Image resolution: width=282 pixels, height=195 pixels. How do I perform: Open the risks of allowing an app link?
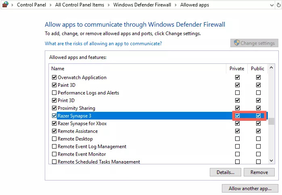103,44
